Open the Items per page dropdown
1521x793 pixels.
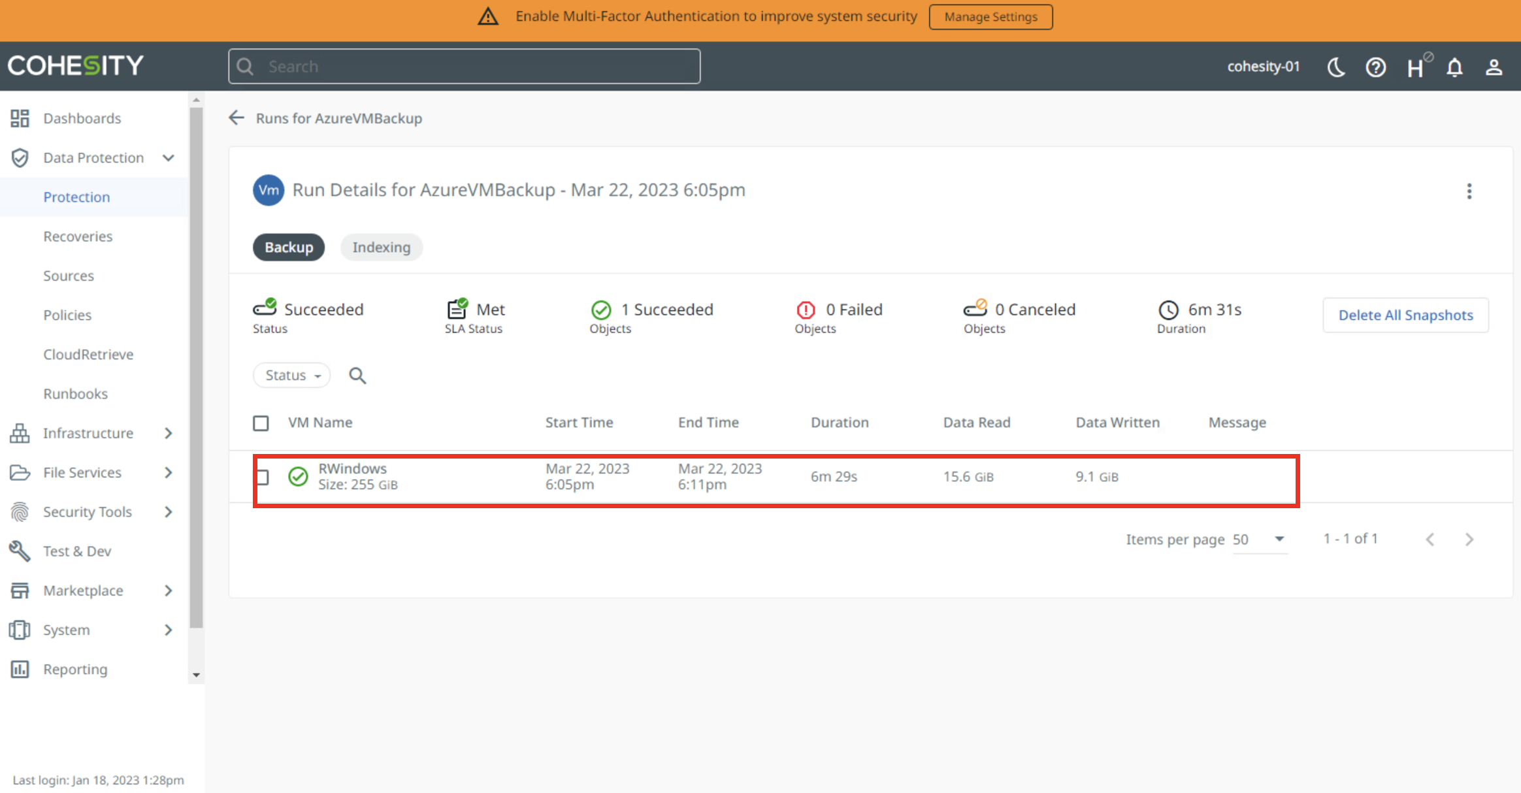pos(1260,540)
